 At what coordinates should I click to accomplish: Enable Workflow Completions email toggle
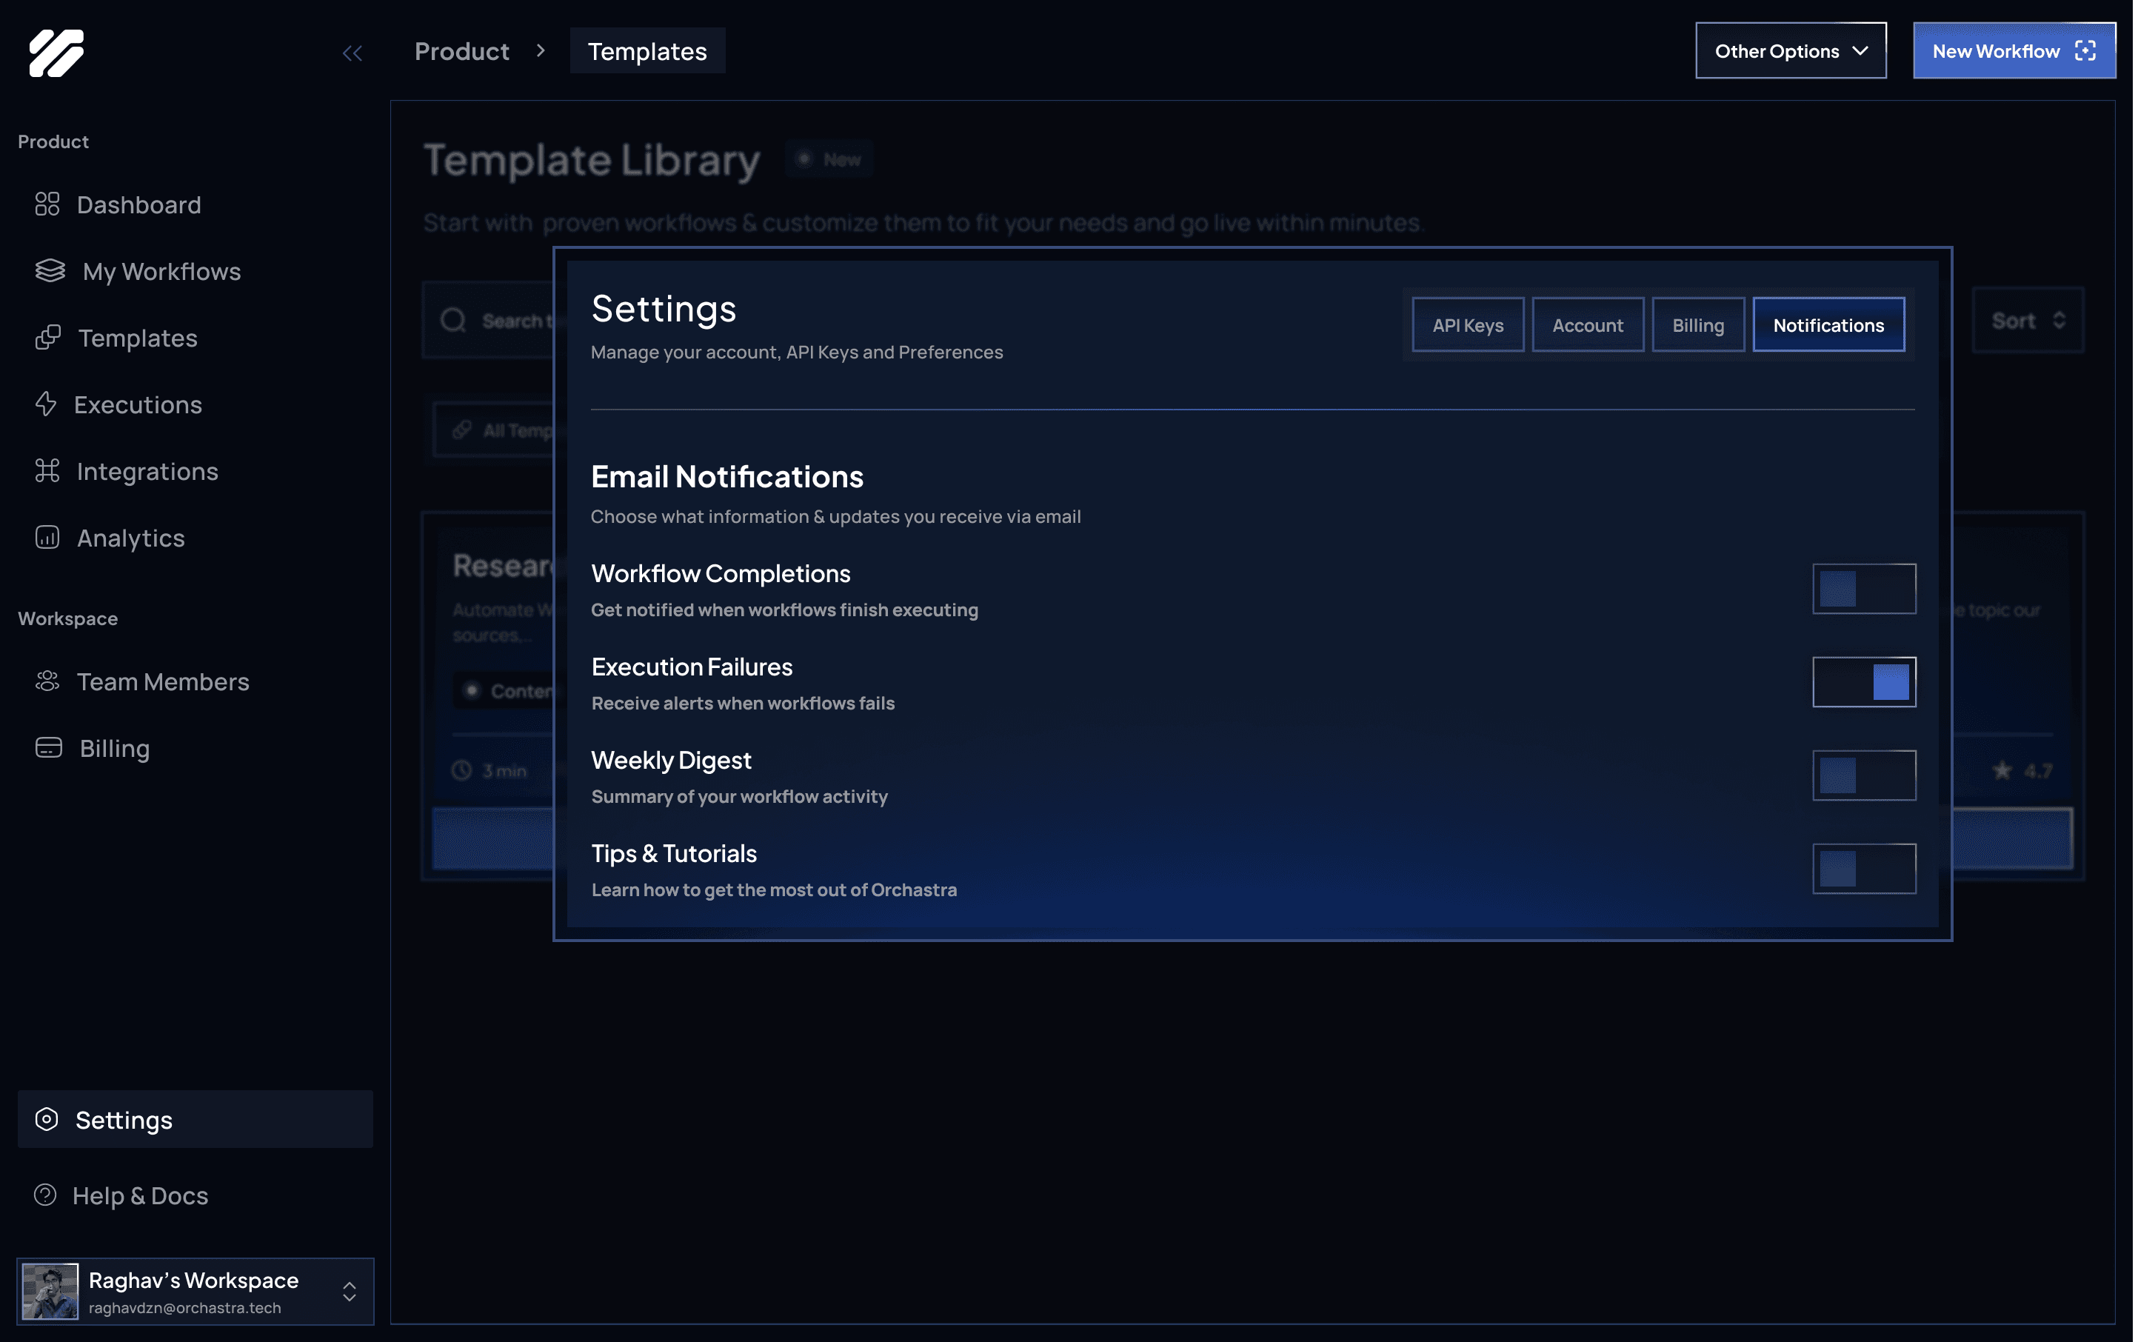click(x=1863, y=589)
